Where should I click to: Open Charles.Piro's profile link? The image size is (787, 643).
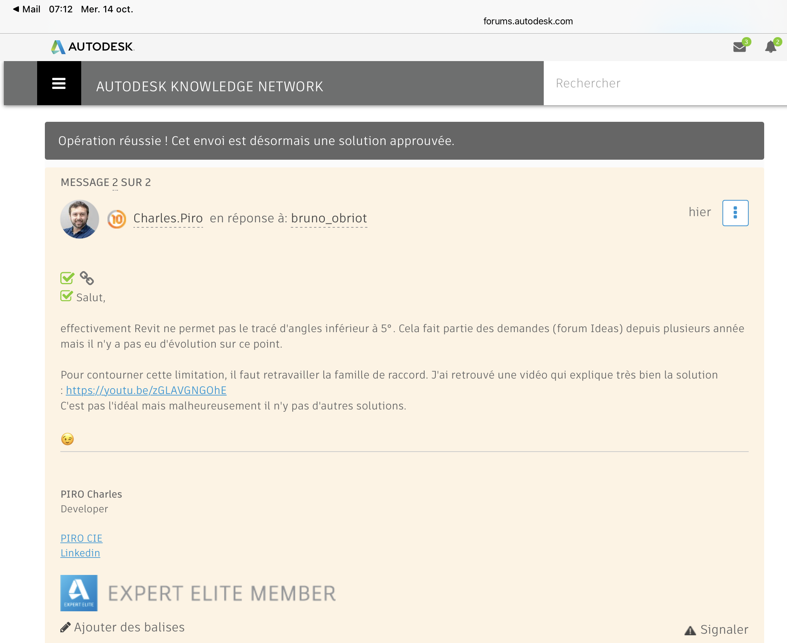coord(168,218)
